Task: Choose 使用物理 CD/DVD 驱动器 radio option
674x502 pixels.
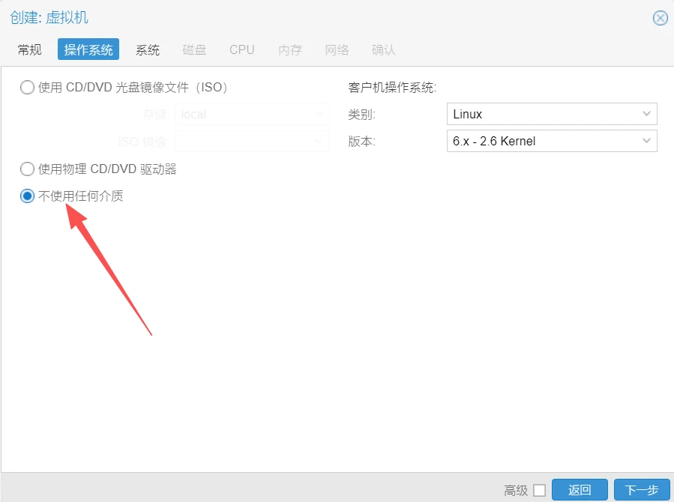Action: 28,169
